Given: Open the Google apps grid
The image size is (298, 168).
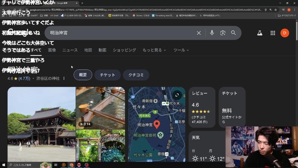Looking at the screenshot, I should point(273,33).
